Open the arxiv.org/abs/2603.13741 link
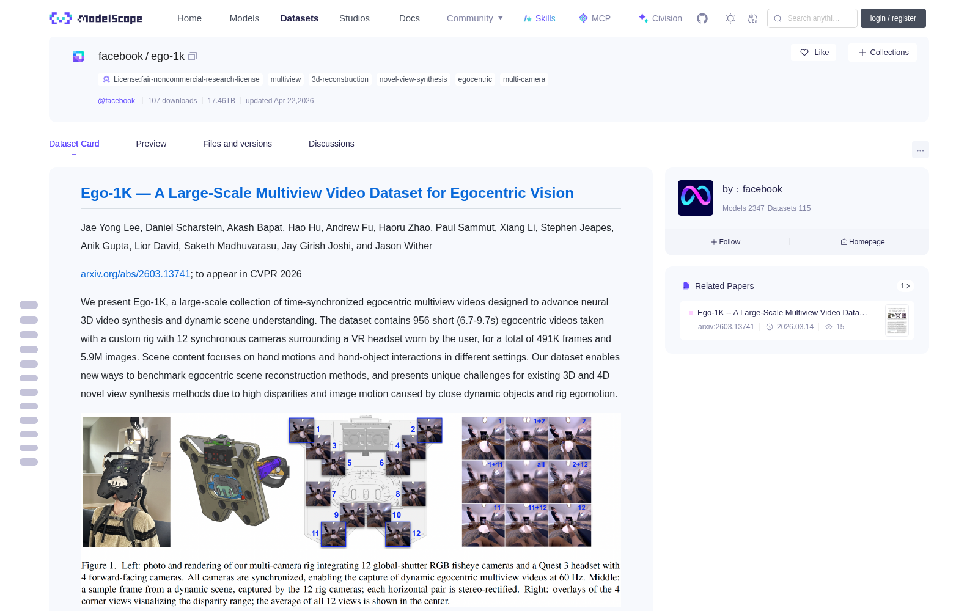Image resolution: width=978 pixels, height=611 pixels. tap(135, 274)
